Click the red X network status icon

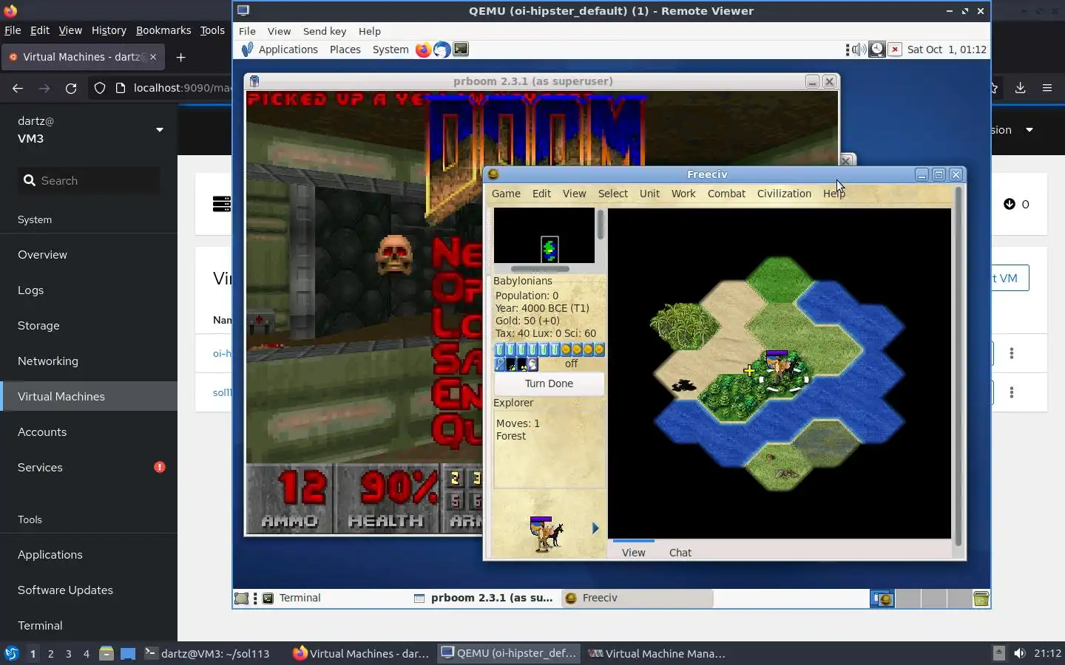(x=895, y=50)
